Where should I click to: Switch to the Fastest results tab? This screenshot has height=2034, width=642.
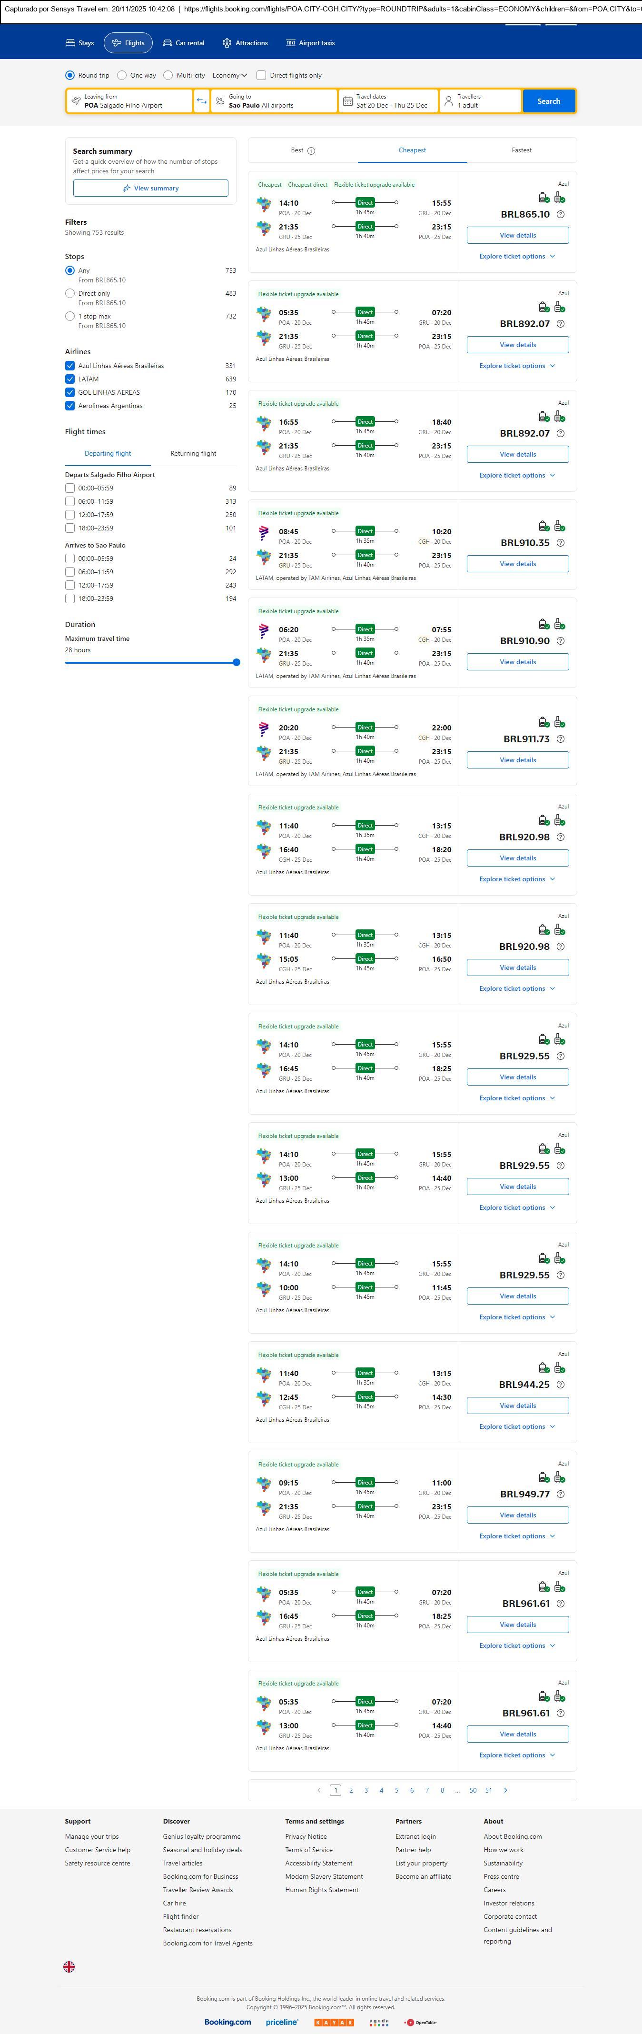point(521,150)
